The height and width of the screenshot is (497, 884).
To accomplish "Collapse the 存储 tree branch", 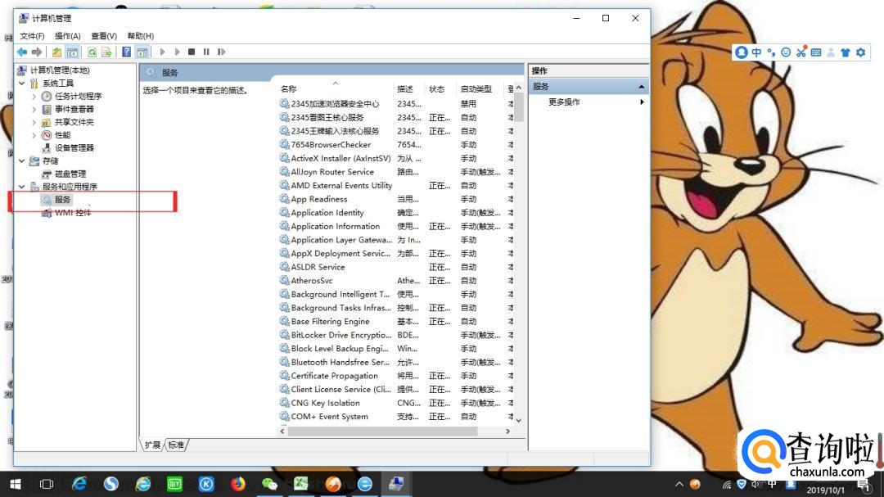I will (x=22, y=160).
